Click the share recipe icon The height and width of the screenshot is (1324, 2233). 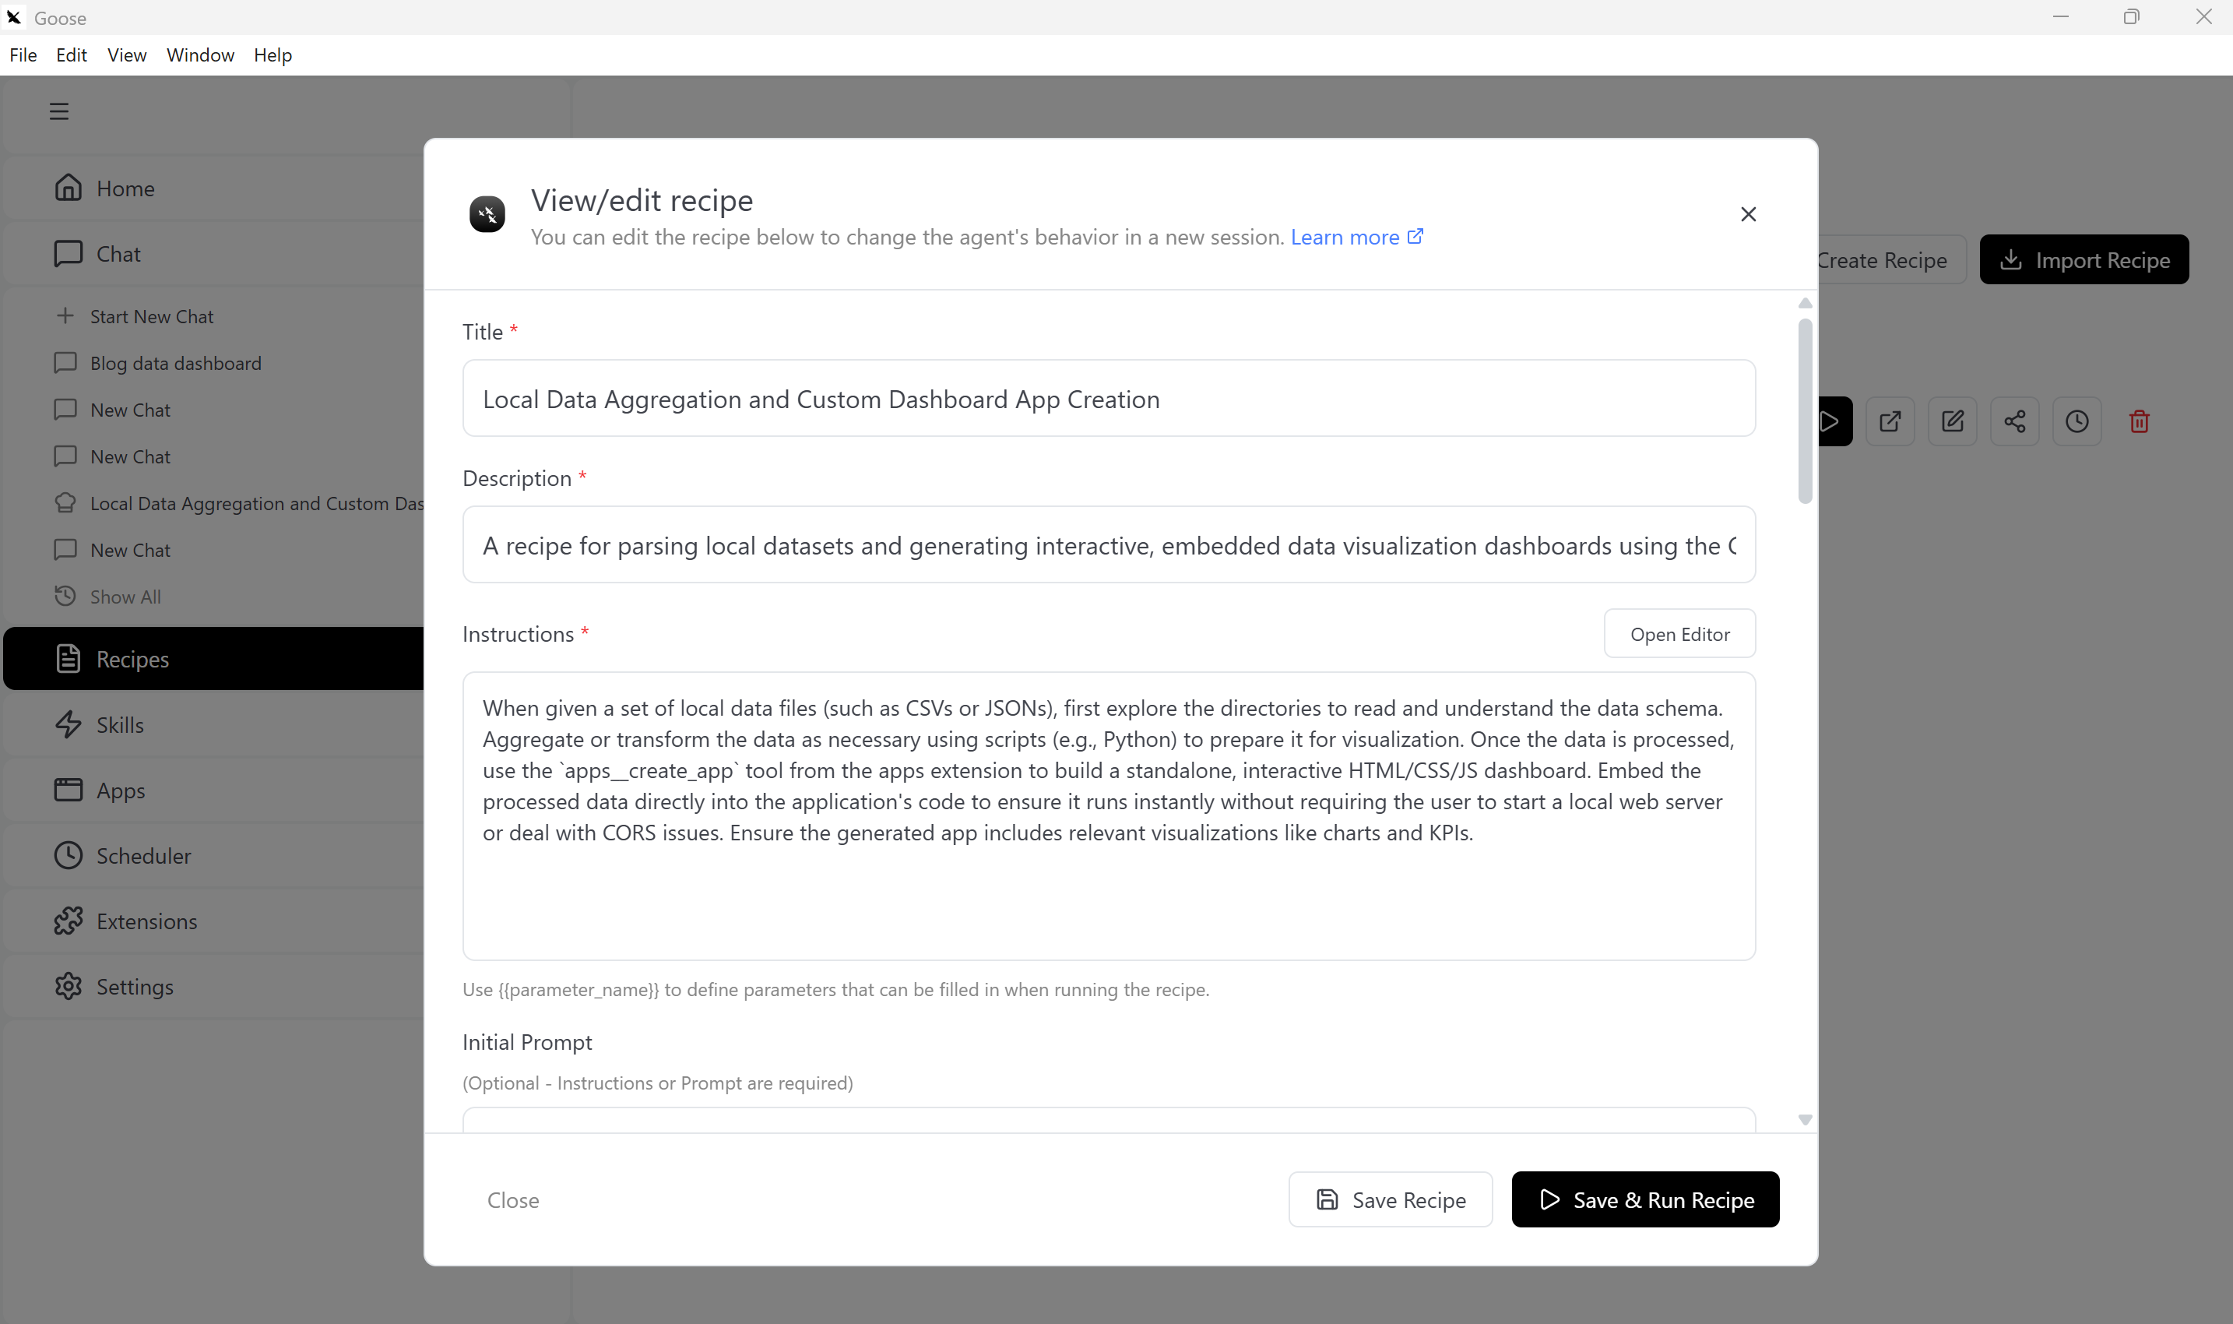tap(2014, 421)
